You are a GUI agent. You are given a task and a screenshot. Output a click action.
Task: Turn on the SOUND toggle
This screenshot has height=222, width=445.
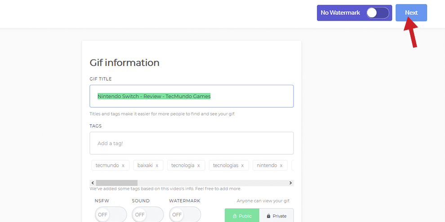click(x=147, y=214)
